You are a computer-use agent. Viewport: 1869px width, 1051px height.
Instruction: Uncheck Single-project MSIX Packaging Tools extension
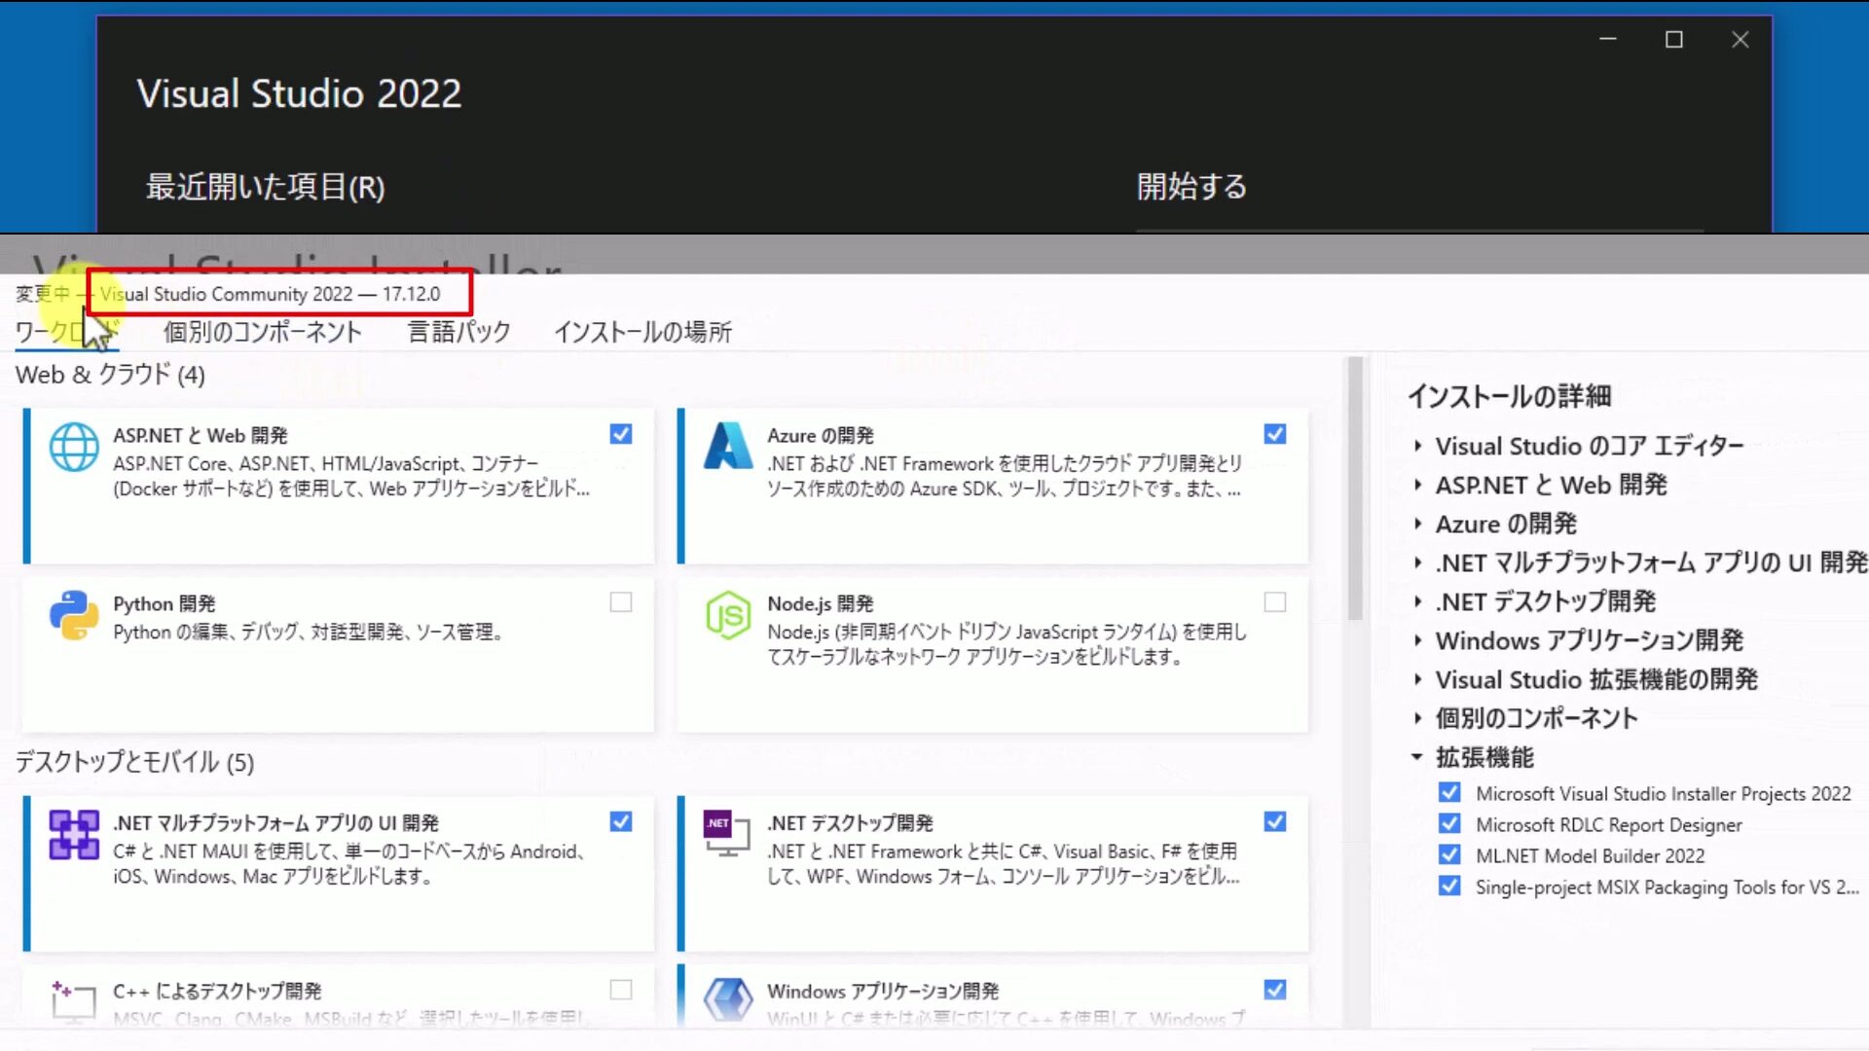coord(1449,887)
